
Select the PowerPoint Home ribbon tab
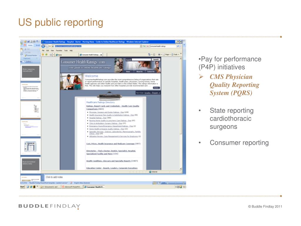click(30, 45)
